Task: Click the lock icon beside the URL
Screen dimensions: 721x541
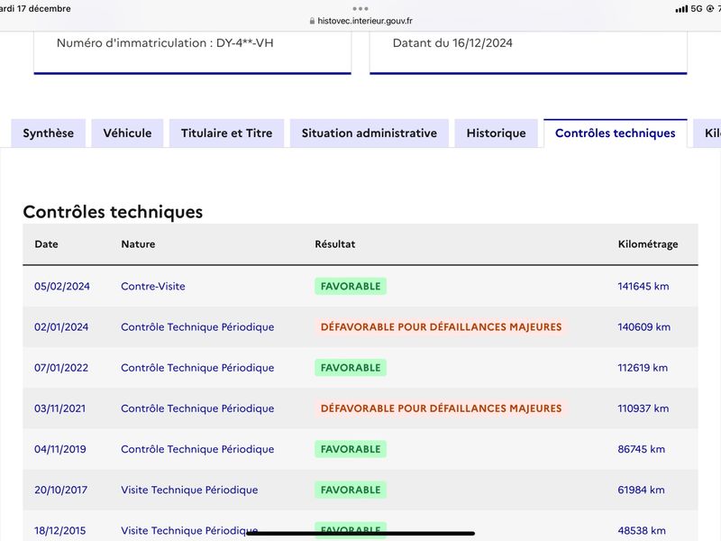Action: 312,21
